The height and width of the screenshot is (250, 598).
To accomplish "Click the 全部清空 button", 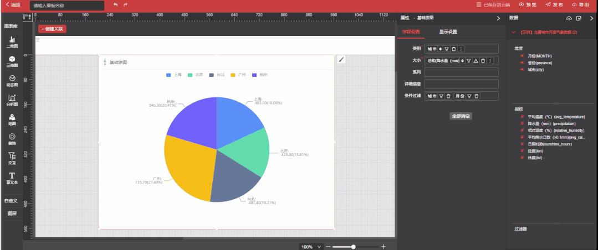I will [x=461, y=116].
